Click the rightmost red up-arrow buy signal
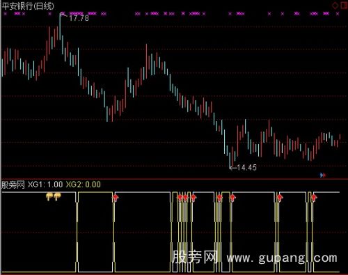The image size is (348, 275). click(x=314, y=198)
